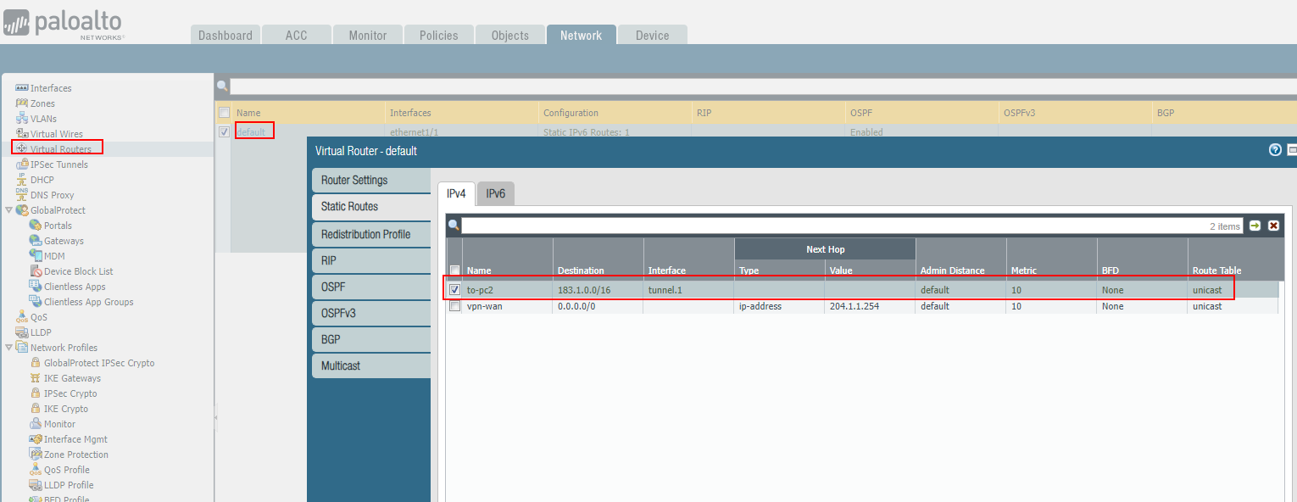Toggle the to-pc2 route checkbox
Image resolution: width=1297 pixels, height=502 pixels.
[455, 290]
